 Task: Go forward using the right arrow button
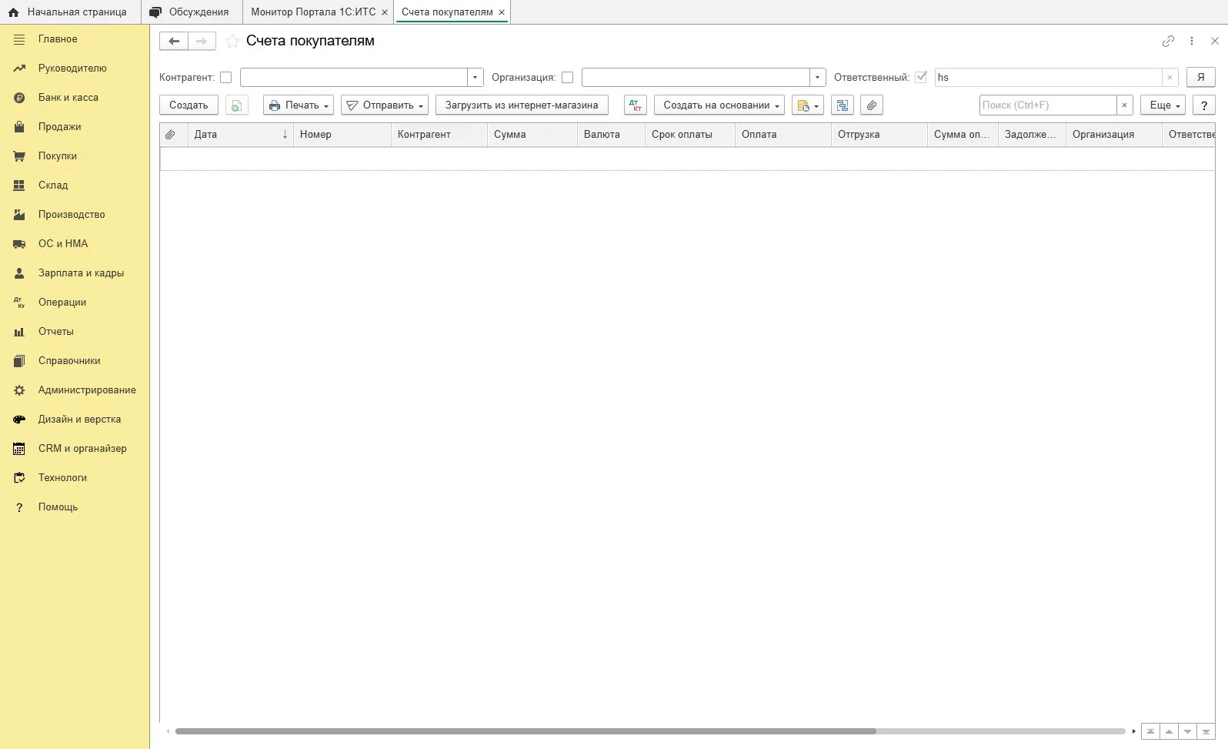point(202,42)
